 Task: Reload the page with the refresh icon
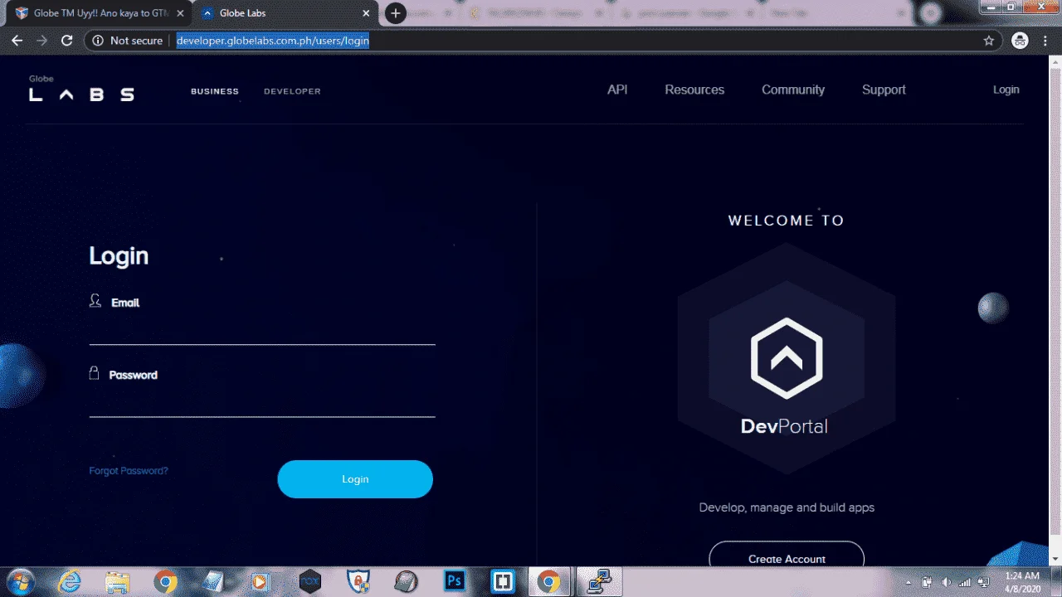[67, 41]
